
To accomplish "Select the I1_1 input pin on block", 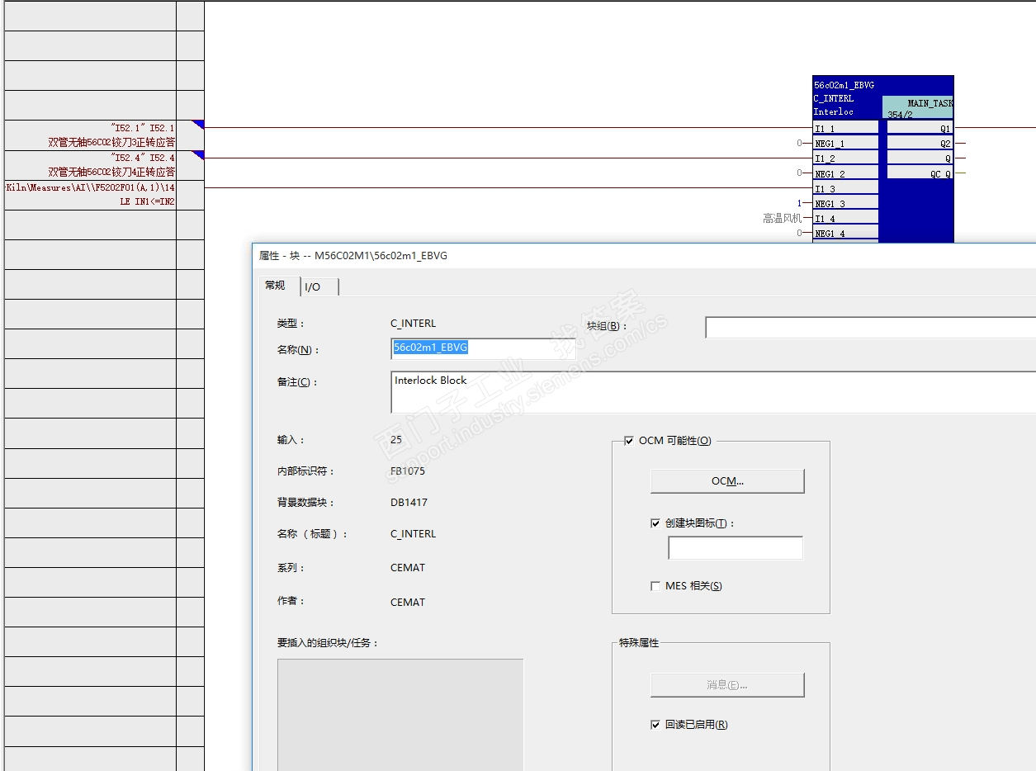I will [x=846, y=129].
